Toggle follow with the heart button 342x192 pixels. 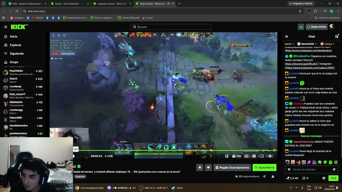[208, 167]
